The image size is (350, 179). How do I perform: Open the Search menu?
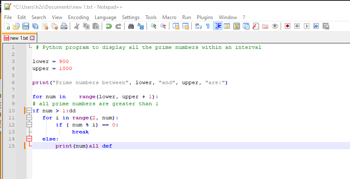(x=39, y=17)
